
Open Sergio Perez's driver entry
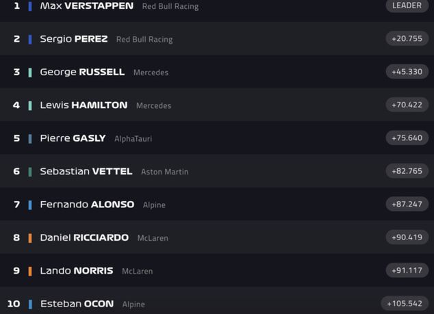(x=74, y=39)
